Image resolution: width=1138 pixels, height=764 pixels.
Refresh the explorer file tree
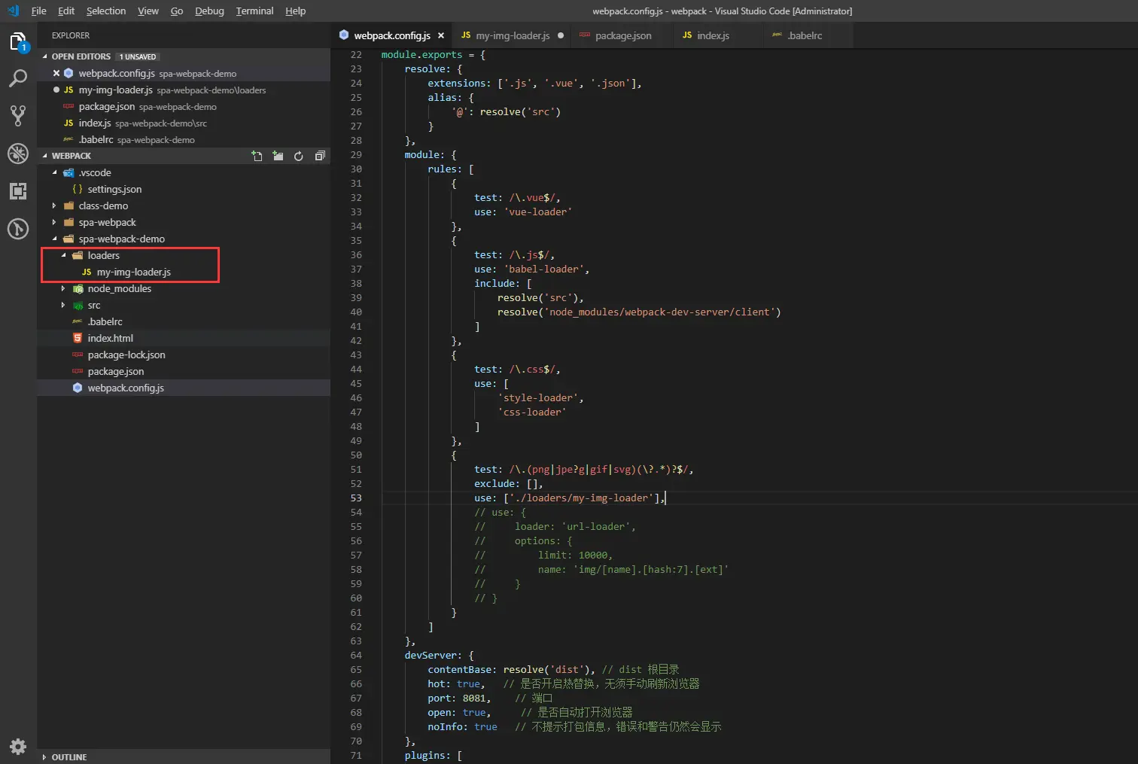299,156
